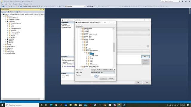Expand the System Databases node
191x107 pixels.
tap(6, 18)
